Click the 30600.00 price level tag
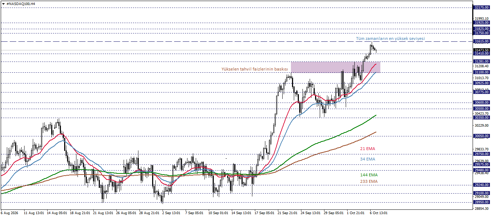 pyautogui.click(x=482, y=103)
